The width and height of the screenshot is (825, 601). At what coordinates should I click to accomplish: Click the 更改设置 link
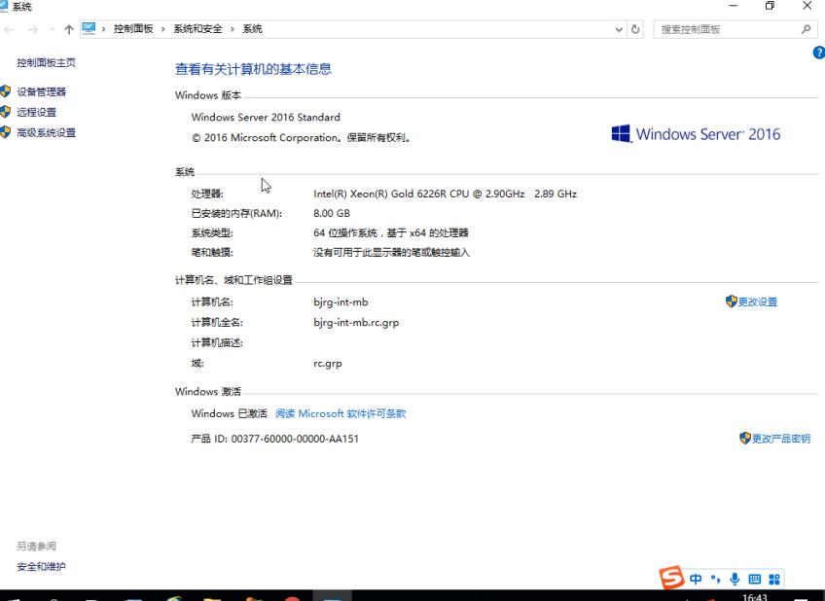tap(759, 301)
